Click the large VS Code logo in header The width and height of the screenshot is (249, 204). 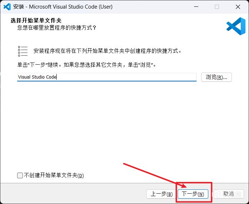click(x=236, y=26)
